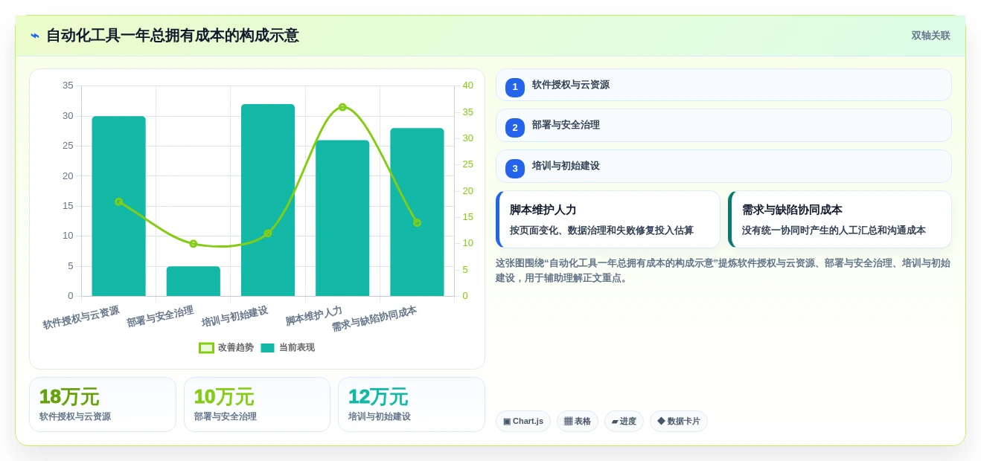The height and width of the screenshot is (461, 981).
Task: Click 按页面变化、数据治理和失败修复投入估算 text
Action: pos(601,230)
